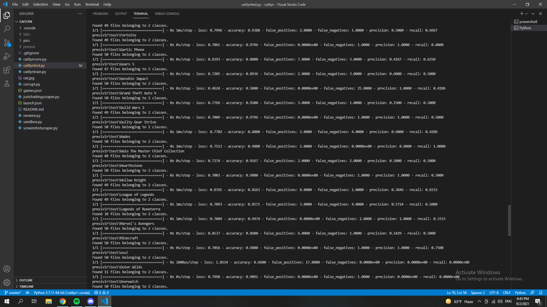Screen dimensions: 547x307
Task: Click the master branch indicator
Action: pyautogui.click(x=13, y=293)
